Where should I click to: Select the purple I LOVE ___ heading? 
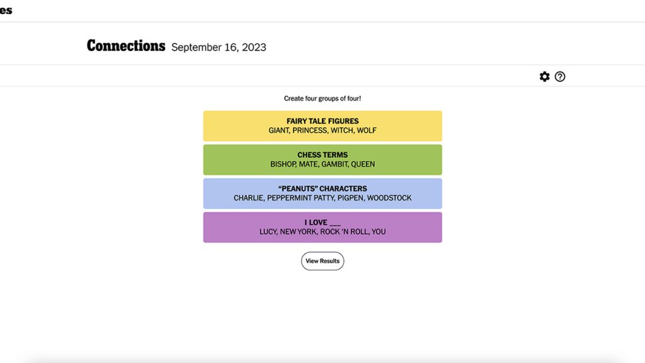(x=322, y=222)
